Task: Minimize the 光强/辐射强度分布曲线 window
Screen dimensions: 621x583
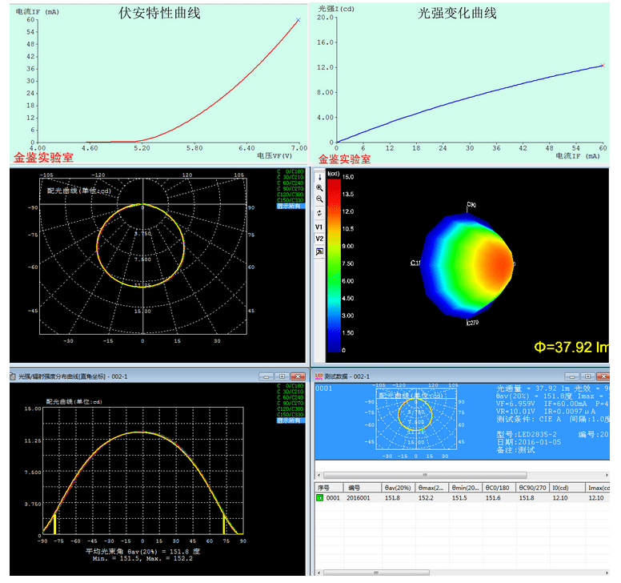Action: coord(266,376)
